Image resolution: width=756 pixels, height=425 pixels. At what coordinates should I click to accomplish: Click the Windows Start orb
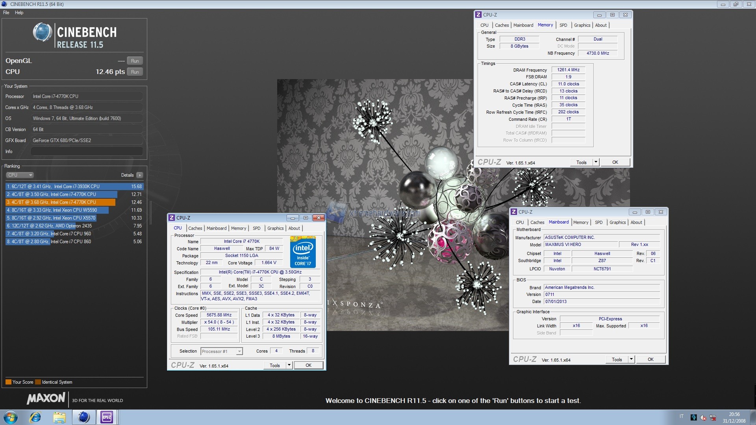(10, 417)
